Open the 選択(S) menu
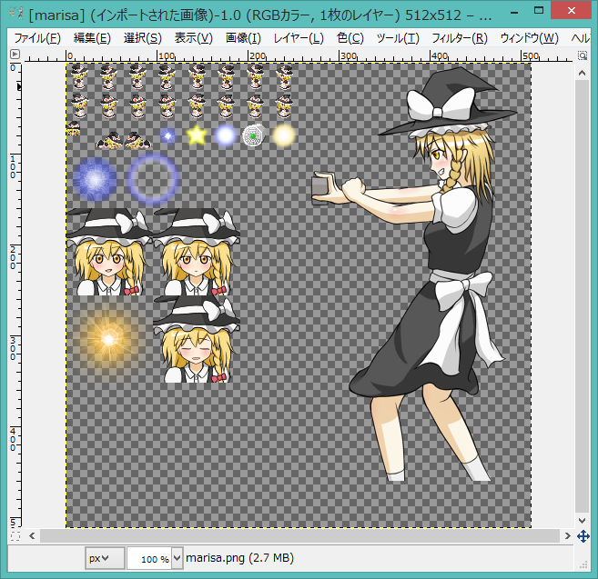 (x=143, y=38)
